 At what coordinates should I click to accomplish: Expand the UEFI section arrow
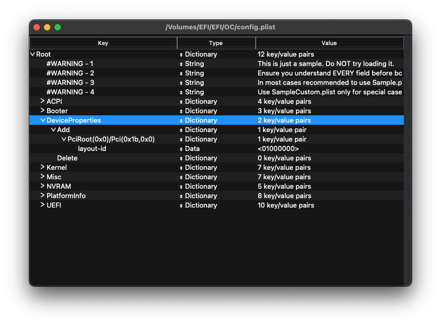[x=43, y=205]
